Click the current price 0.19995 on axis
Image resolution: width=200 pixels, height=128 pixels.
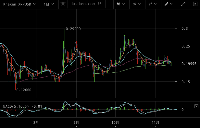pos(189,64)
